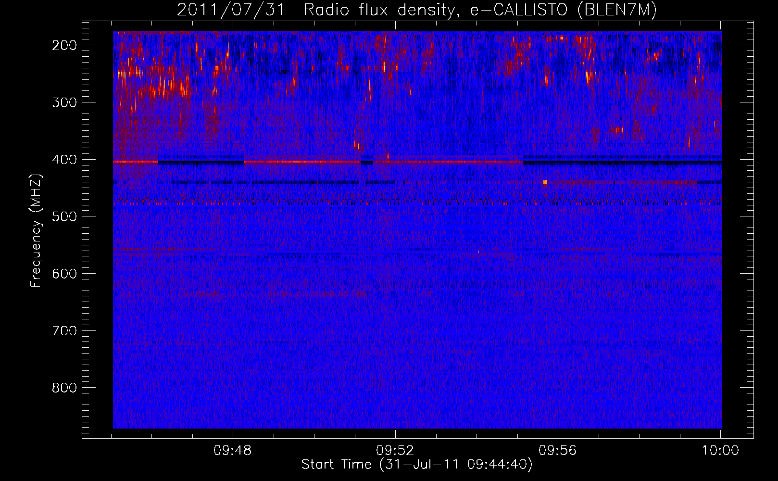
Task: Click the 700 frequency tick label
Action: pos(64,331)
